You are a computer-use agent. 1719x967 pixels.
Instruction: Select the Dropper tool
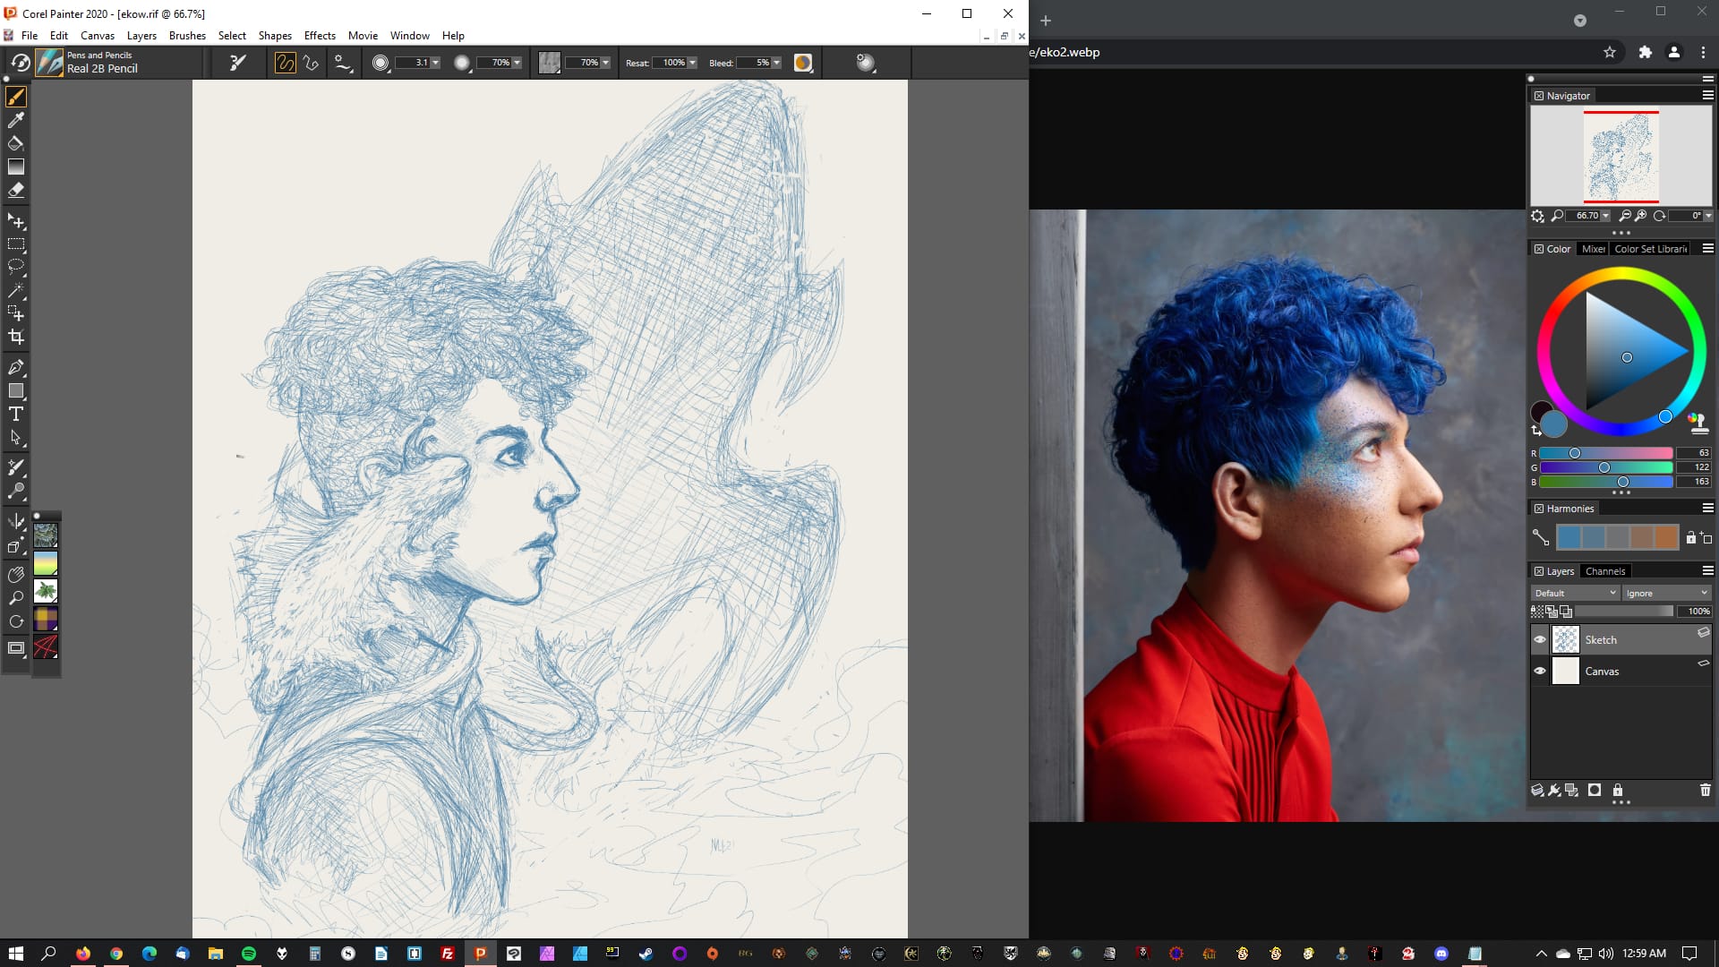16,120
